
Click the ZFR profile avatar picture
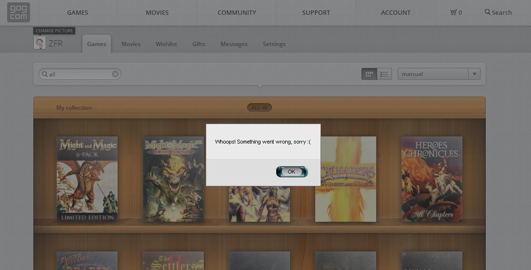click(x=40, y=43)
